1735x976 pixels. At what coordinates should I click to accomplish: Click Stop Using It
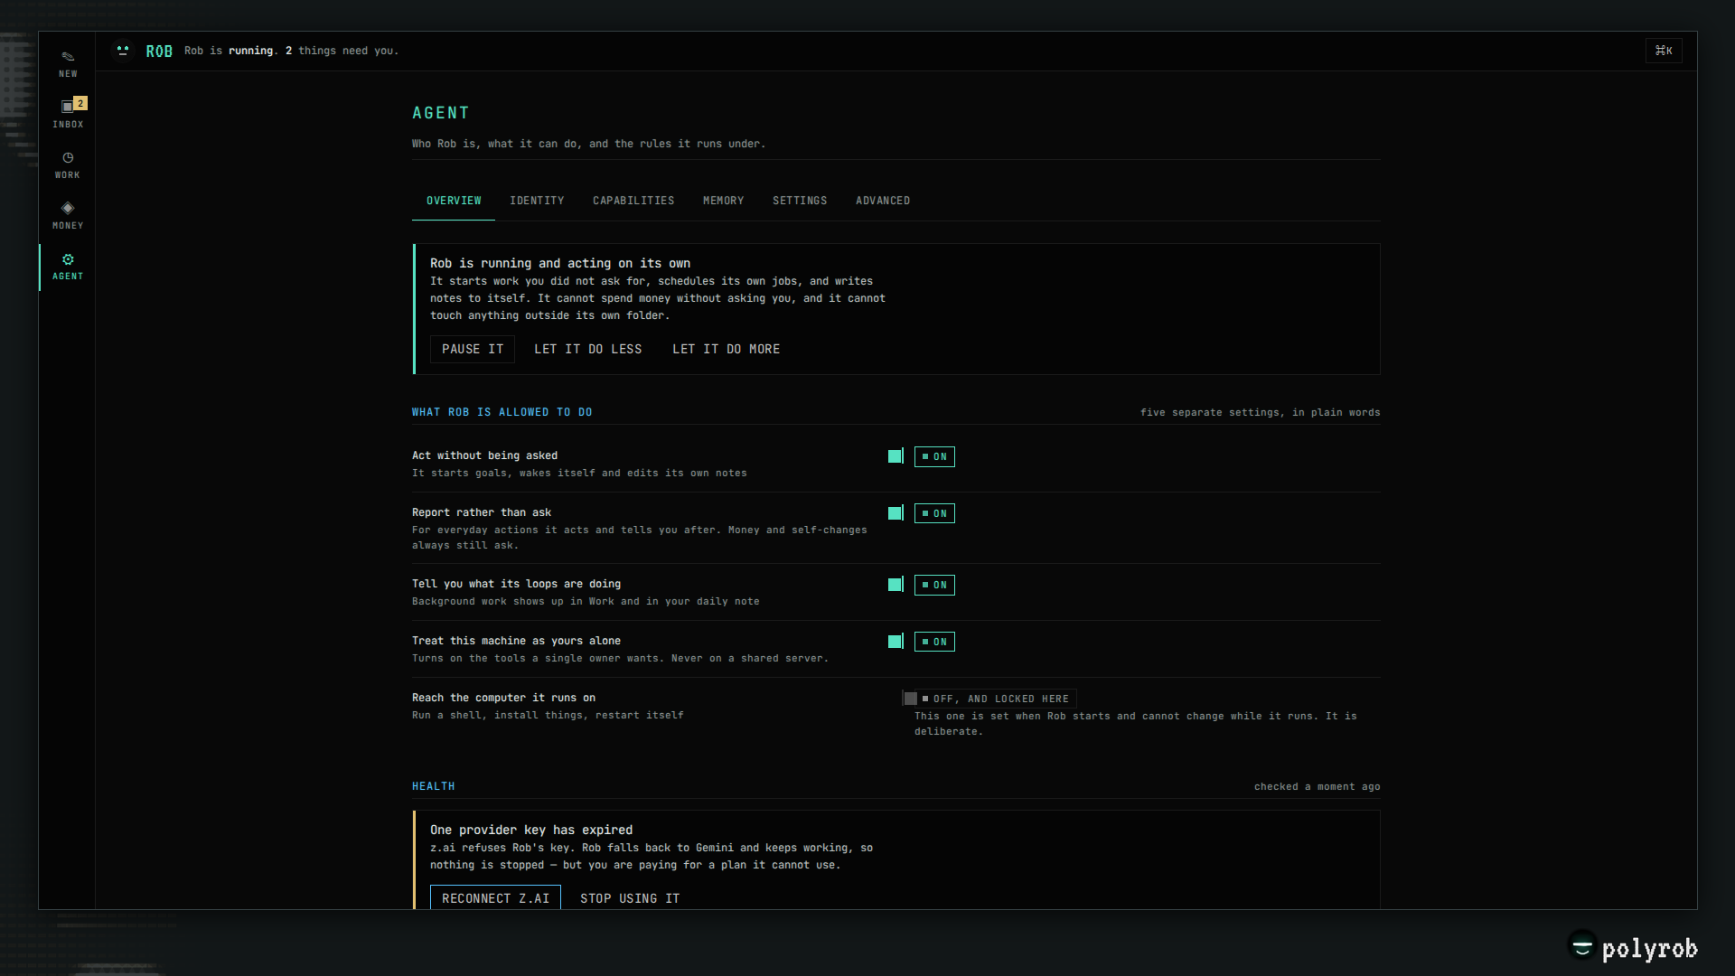(630, 898)
